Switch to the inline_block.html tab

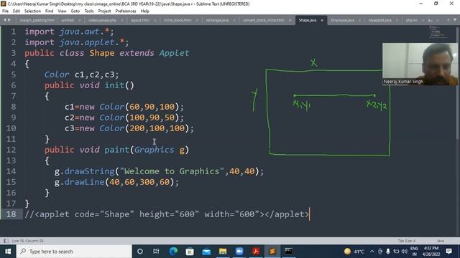click(178, 20)
